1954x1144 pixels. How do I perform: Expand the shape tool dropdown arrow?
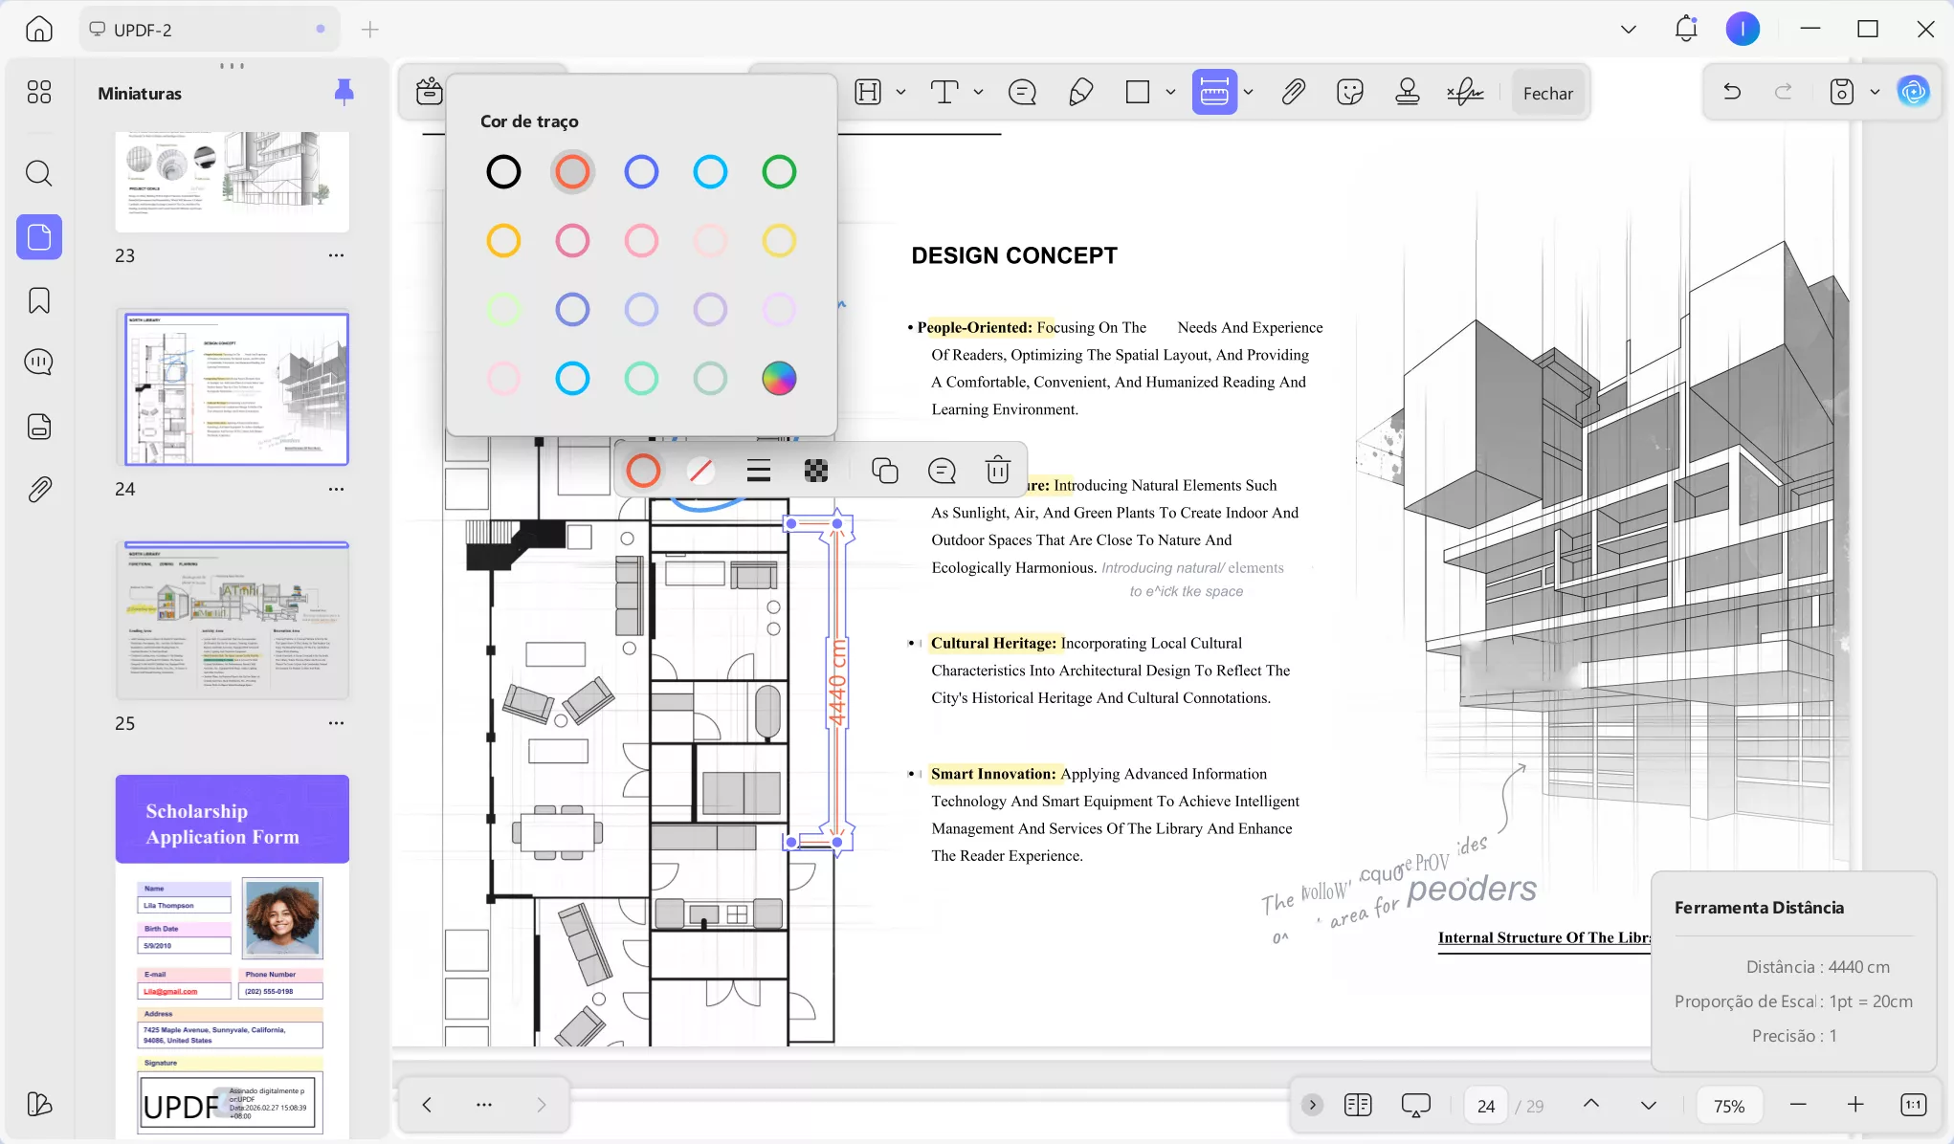click(1170, 93)
